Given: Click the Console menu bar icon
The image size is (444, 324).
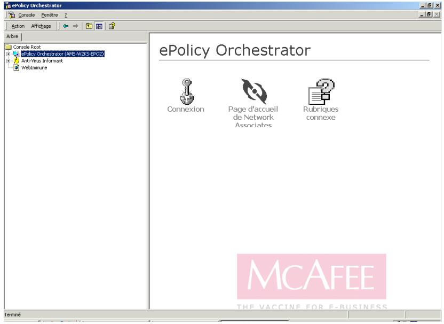Looking at the screenshot, I should [12, 15].
